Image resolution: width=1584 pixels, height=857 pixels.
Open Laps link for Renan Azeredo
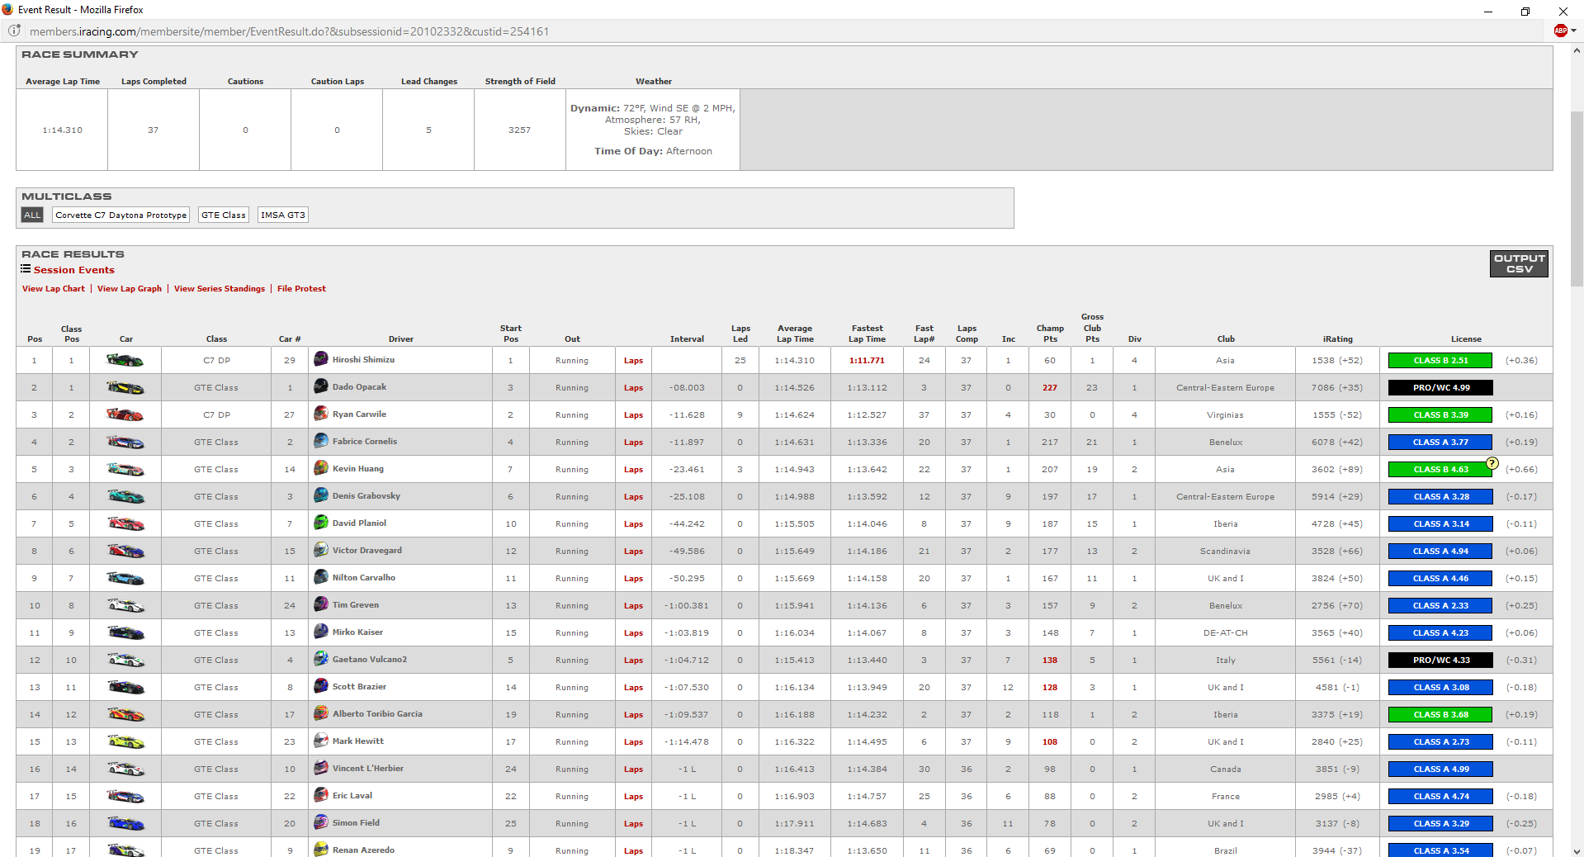click(633, 850)
